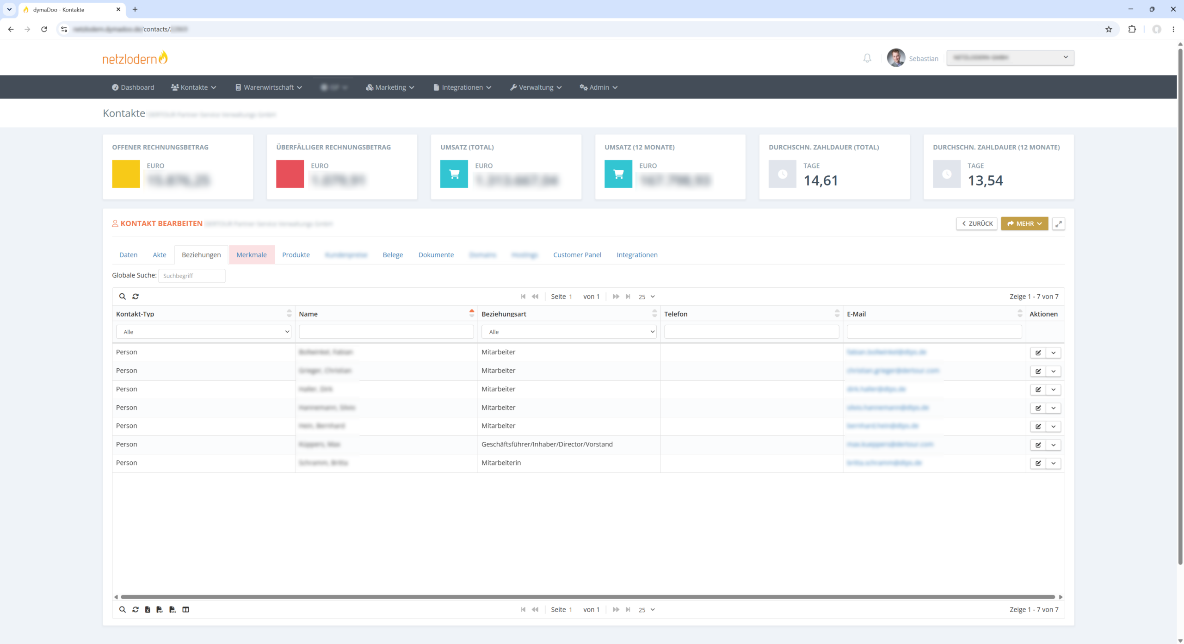Click the fullscreen expand icon beside MEHR
Image resolution: width=1184 pixels, height=644 pixels.
point(1059,224)
